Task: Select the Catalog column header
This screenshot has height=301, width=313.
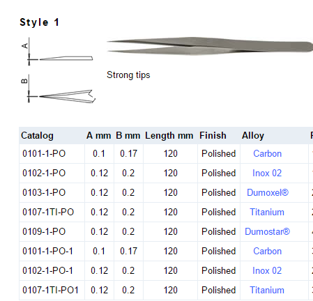Action: [x=37, y=136]
